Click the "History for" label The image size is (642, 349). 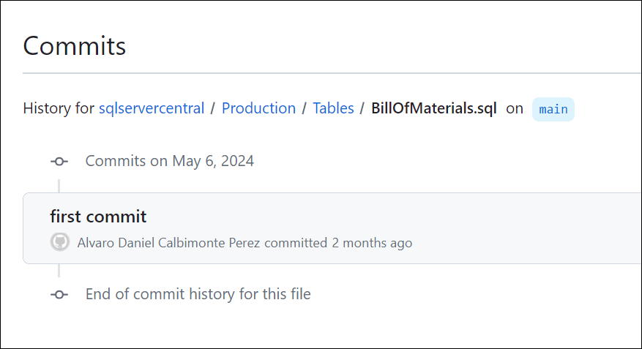point(59,108)
